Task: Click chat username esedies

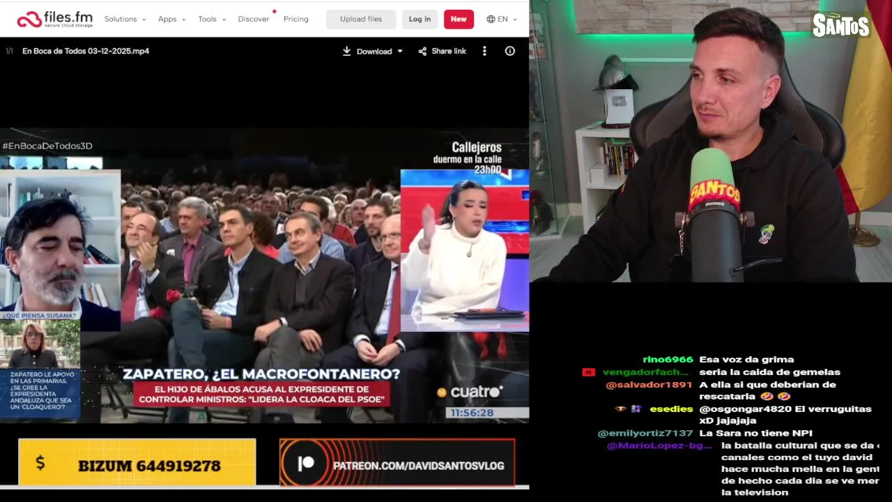Action: (671, 409)
